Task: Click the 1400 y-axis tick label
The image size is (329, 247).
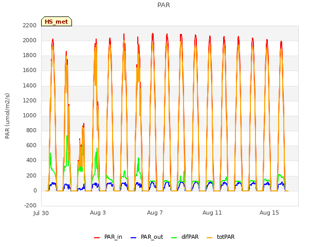Action: (30, 85)
